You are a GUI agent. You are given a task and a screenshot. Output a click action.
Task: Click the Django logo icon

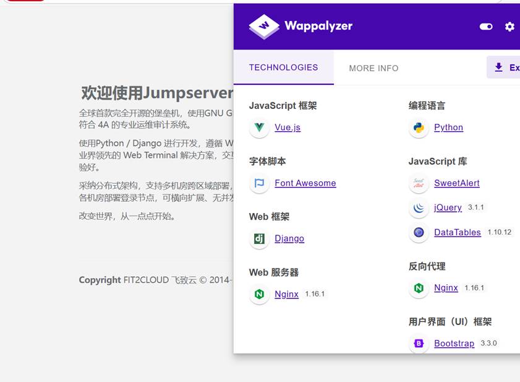coord(259,238)
